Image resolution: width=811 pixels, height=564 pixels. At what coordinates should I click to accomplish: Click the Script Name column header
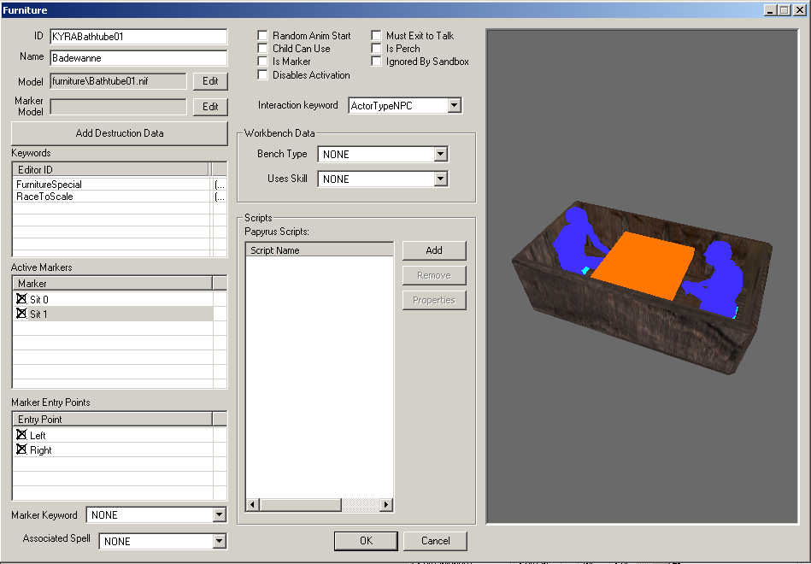pyautogui.click(x=319, y=250)
